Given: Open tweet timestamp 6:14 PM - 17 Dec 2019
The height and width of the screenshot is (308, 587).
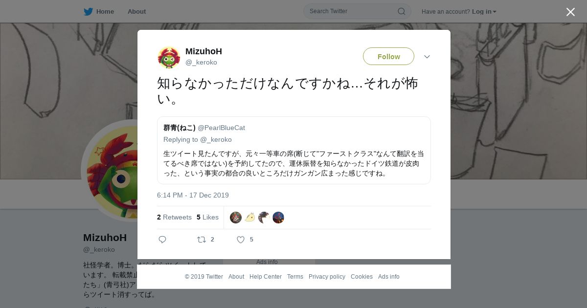Looking at the screenshot, I should 193,195.
